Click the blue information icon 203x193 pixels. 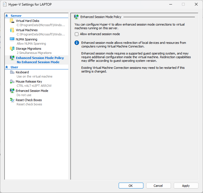click(76, 43)
